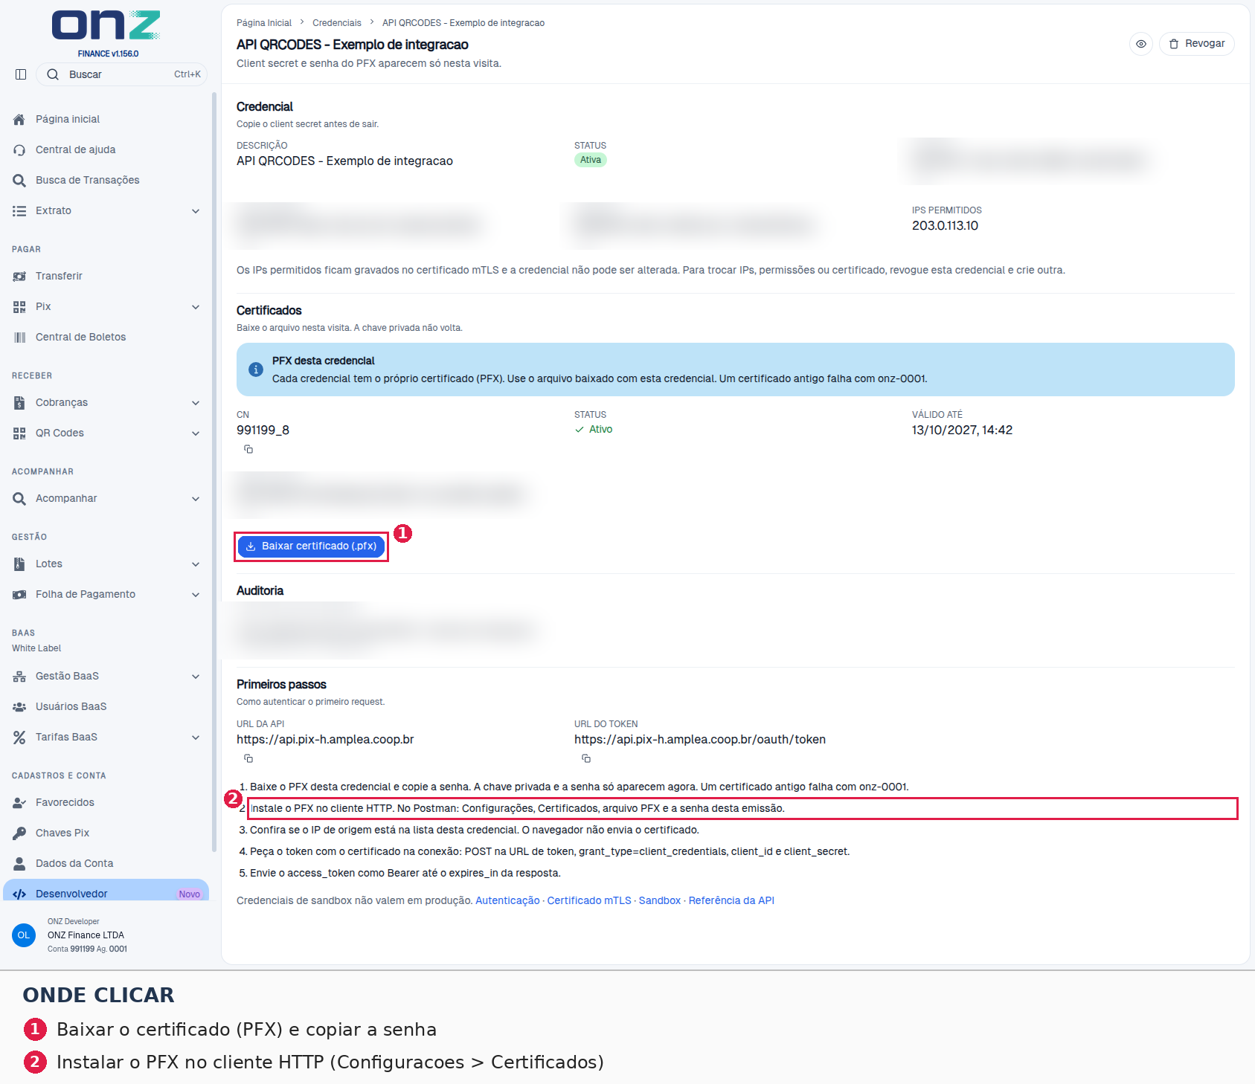Expand the Pix submenu chevron
The width and height of the screenshot is (1255, 1084).
click(x=196, y=307)
